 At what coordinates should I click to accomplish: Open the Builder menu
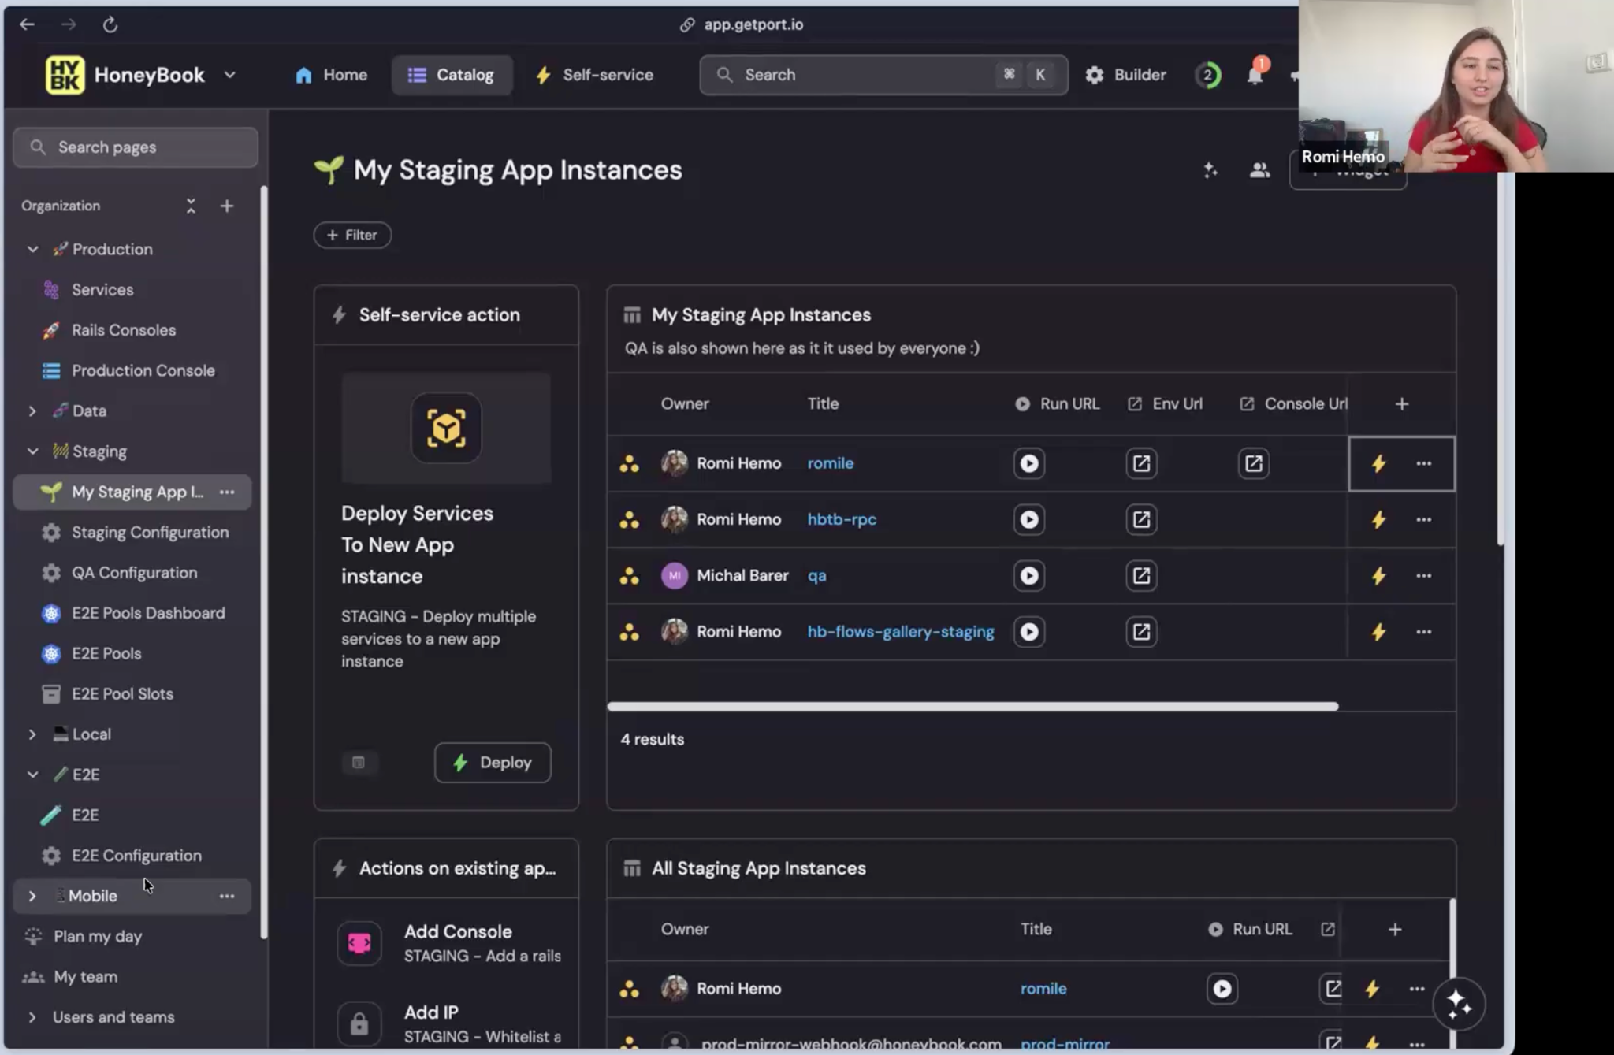point(1125,75)
